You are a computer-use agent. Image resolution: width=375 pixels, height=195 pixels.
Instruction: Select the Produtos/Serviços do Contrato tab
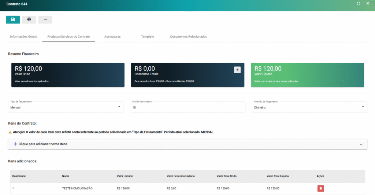(68, 37)
